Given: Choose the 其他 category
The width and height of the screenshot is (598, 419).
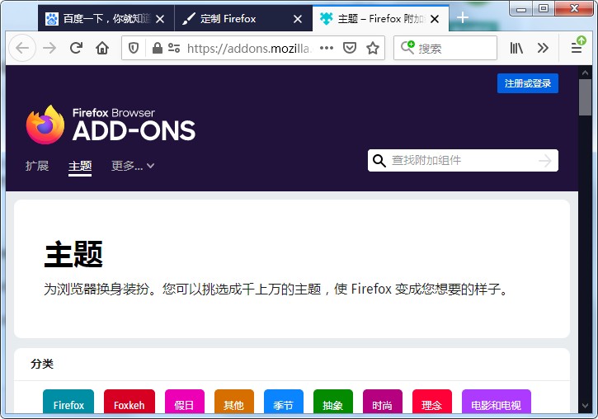Looking at the screenshot, I should point(233,403).
